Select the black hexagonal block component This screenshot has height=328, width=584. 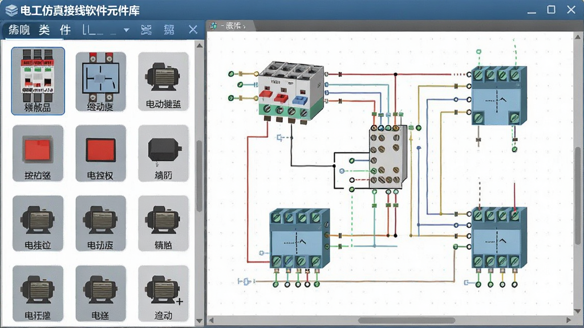[164, 153]
